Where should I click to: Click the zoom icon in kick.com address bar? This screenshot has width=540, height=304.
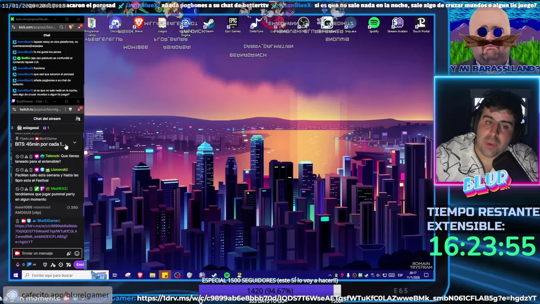(x=62, y=27)
